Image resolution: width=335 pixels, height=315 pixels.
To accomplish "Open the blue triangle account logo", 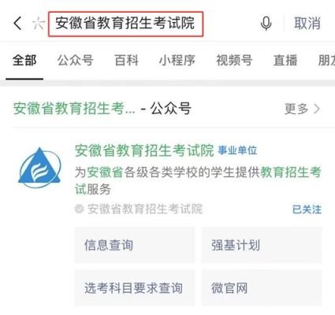I will [x=39, y=168].
